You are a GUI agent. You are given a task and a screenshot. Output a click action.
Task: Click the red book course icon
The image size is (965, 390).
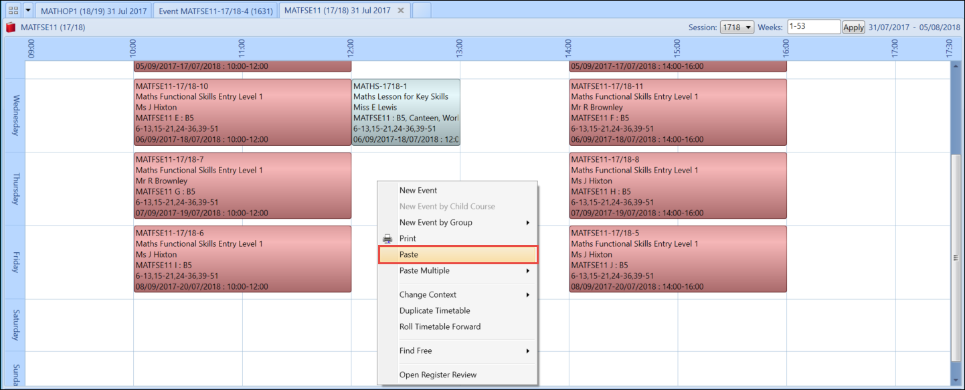[11, 27]
